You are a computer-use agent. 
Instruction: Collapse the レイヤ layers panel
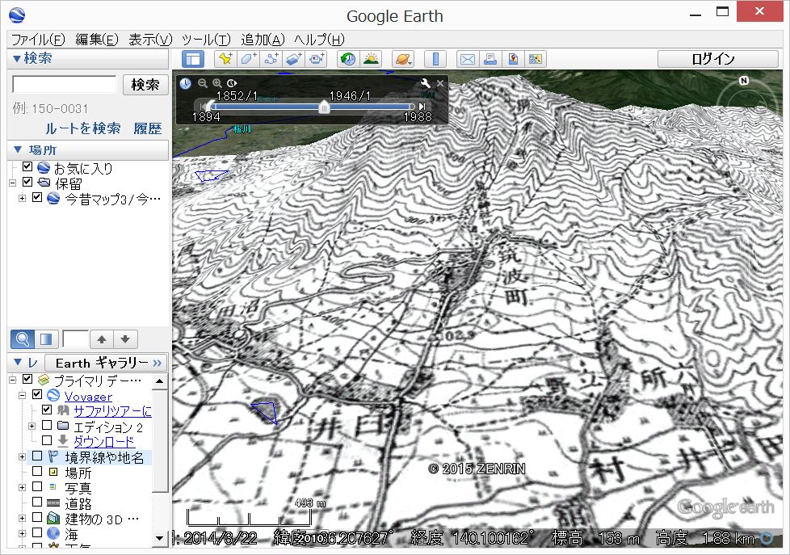pos(18,362)
